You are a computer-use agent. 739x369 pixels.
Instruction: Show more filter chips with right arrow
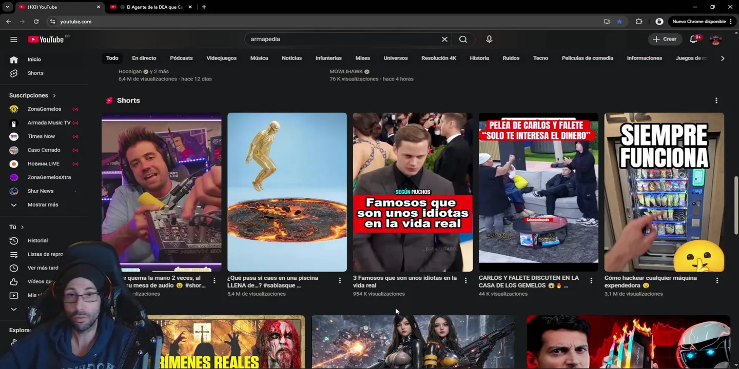[x=723, y=58]
